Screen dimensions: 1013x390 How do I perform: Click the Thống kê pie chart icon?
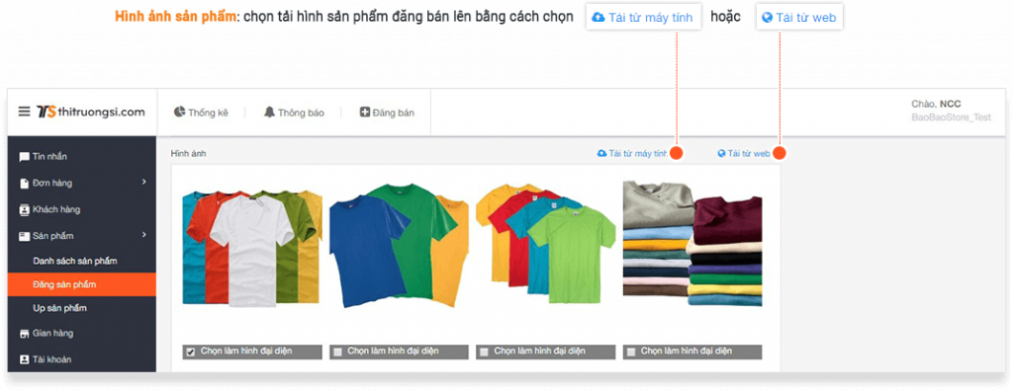click(180, 112)
